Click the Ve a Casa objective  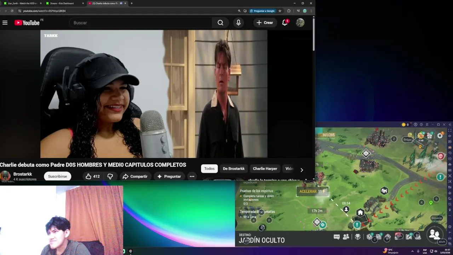tap(250, 217)
